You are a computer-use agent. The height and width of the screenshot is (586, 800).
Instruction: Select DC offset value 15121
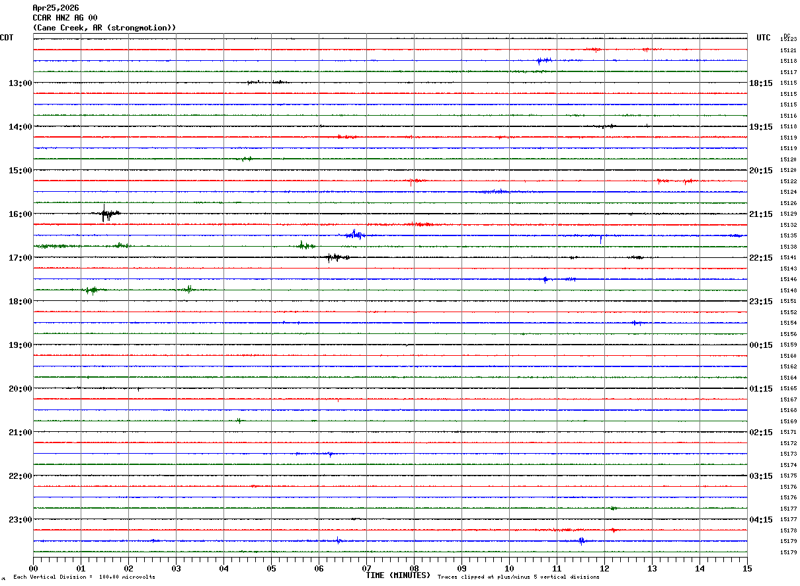[x=788, y=50]
